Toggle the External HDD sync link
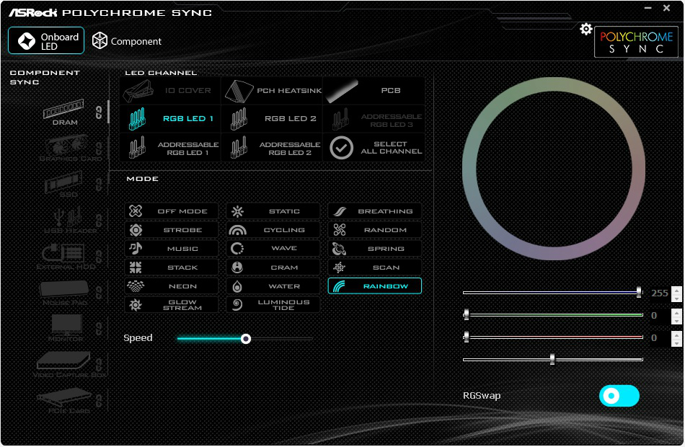 pyautogui.click(x=99, y=257)
